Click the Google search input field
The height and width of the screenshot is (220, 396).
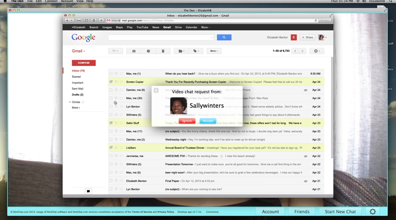click(x=160, y=38)
